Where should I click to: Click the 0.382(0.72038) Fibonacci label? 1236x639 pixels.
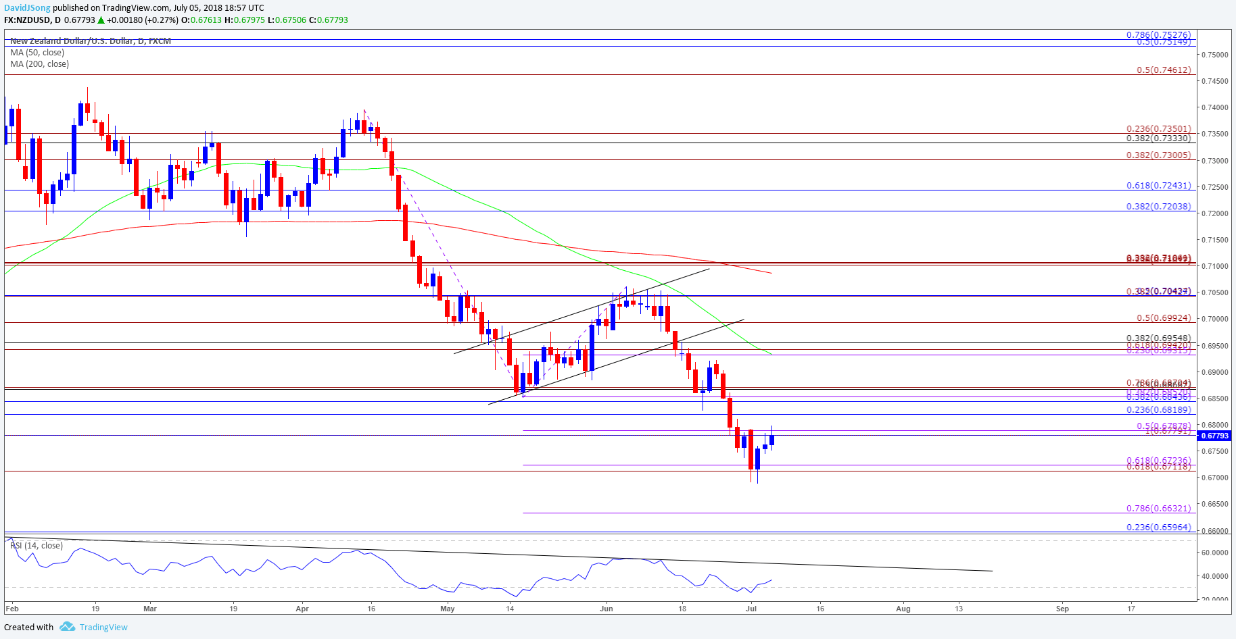click(1158, 206)
